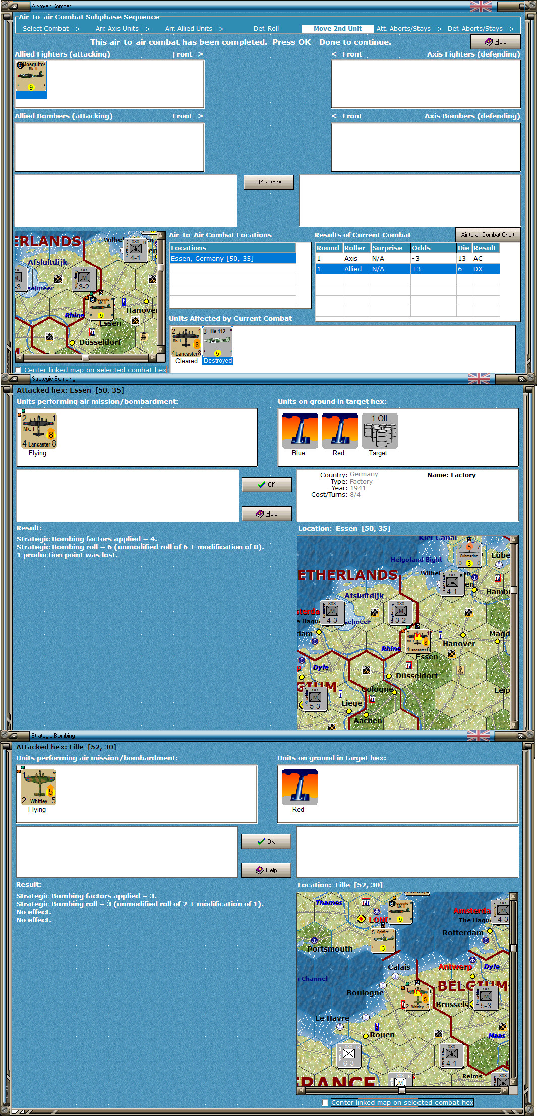The width and height of the screenshot is (537, 1116).
Task: Click the Locations list header
Action: 233,248
